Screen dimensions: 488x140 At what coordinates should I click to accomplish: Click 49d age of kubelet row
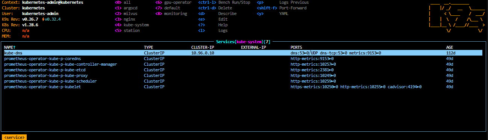450,87
